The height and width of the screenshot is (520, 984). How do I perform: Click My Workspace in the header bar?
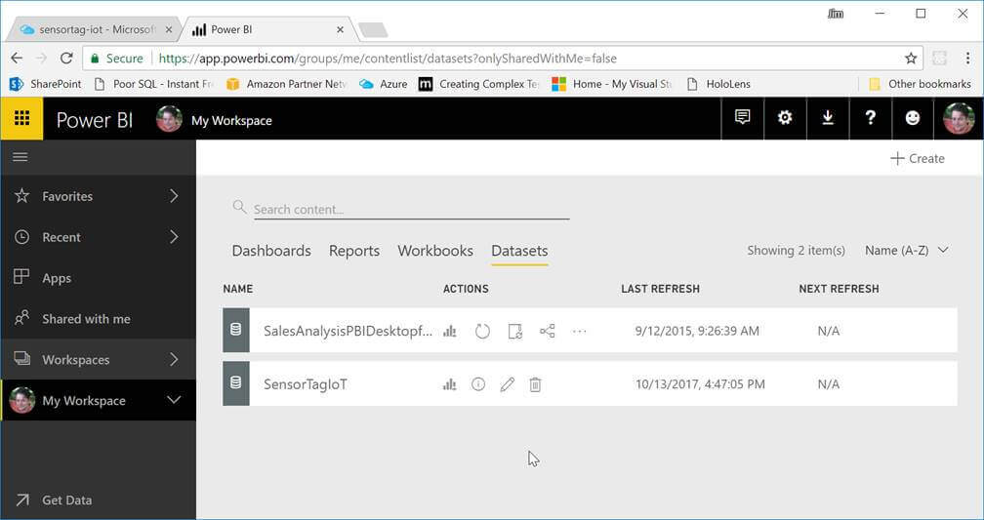231,120
